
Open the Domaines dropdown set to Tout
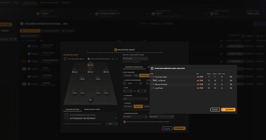click(x=135, y=99)
